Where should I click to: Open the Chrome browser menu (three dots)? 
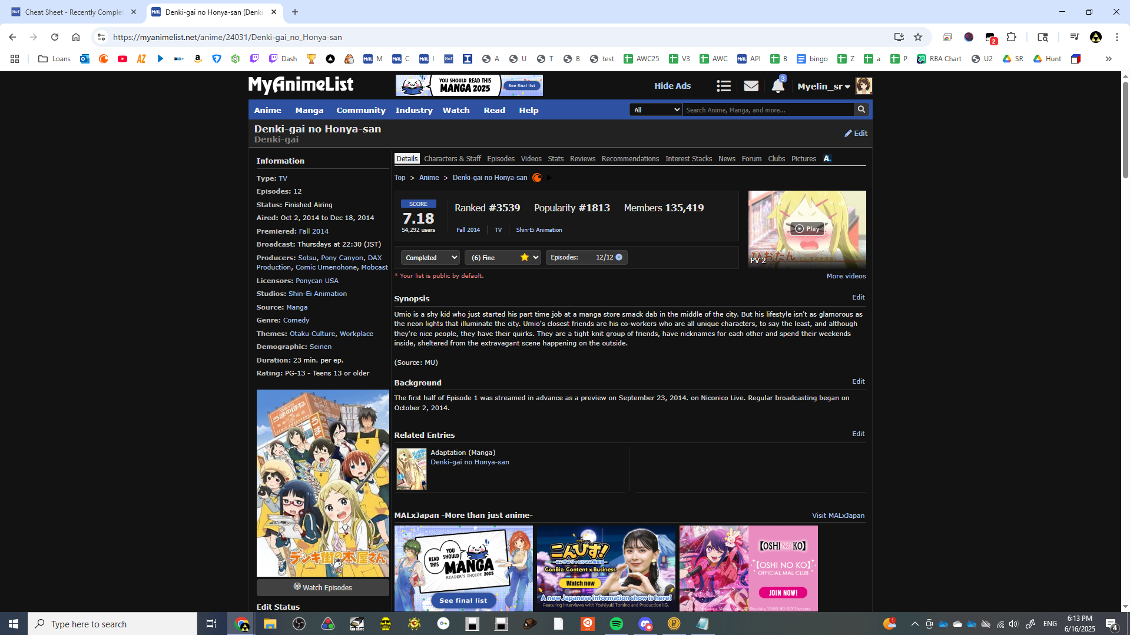coord(1117,37)
